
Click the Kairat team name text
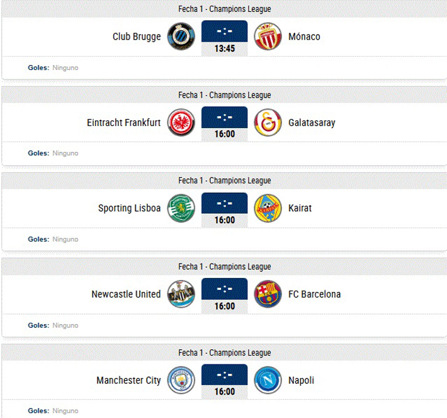tap(300, 209)
